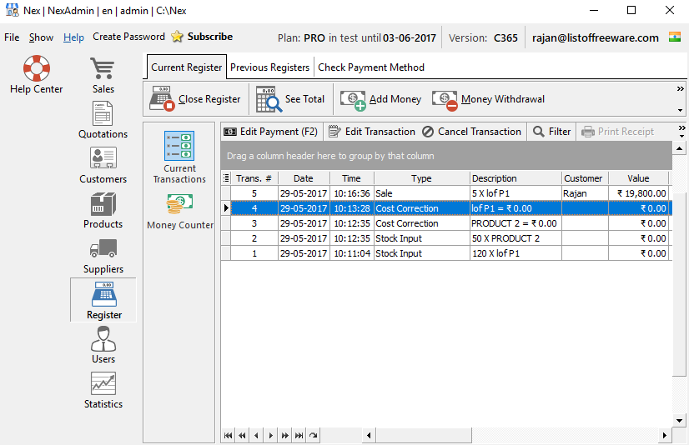689x445 pixels.
Task: Click the India flag icon
Action: (675, 37)
